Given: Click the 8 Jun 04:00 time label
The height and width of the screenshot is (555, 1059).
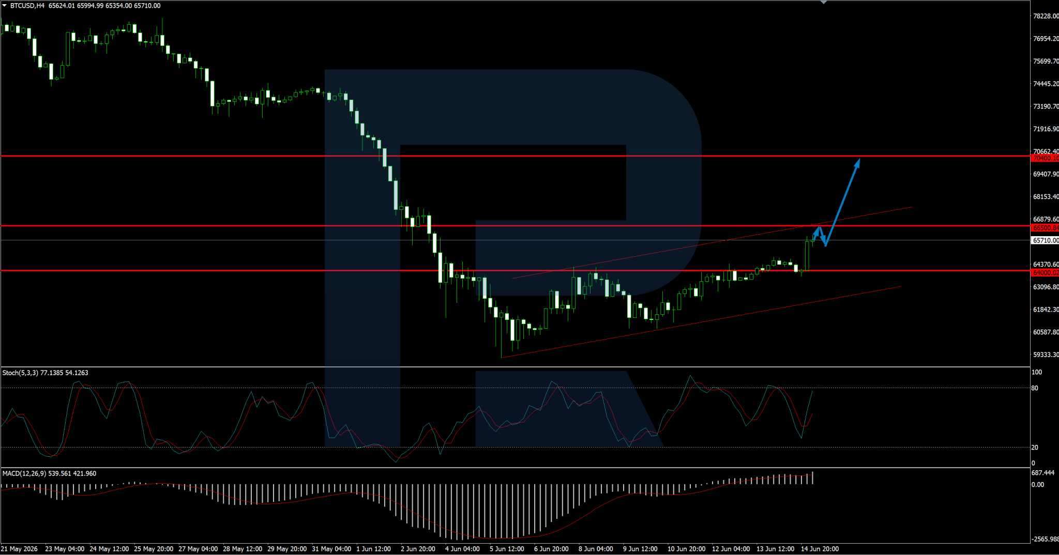Looking at the screenshot, I should pos(596,549).
